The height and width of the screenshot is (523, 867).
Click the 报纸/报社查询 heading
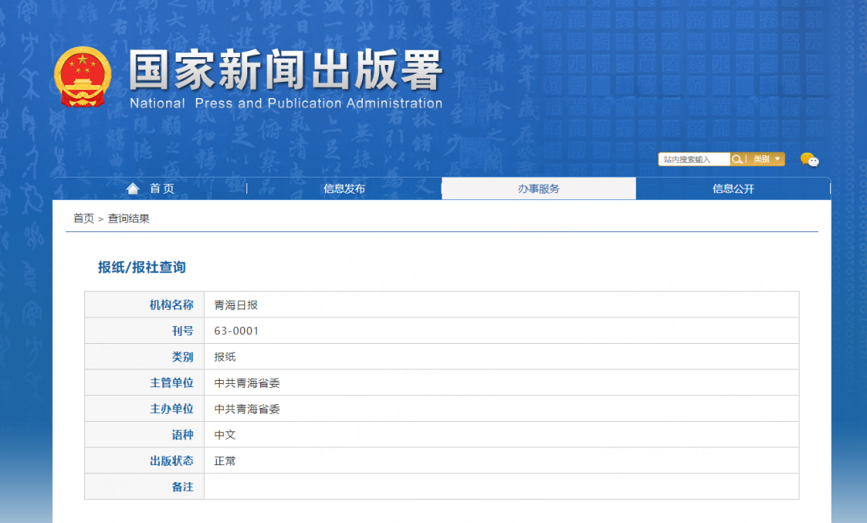(x=141, y=268)
